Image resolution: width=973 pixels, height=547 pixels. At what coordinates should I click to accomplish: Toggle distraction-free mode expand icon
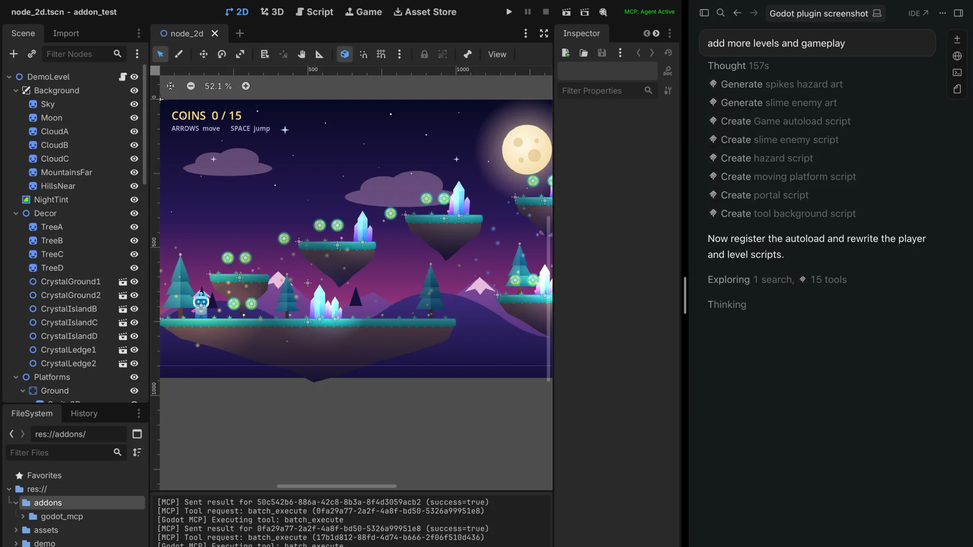pos(544,33)
